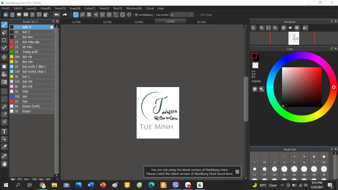338x190 pixels.
Task: Open File Explorer from taskbar
Action: (54, 185)
